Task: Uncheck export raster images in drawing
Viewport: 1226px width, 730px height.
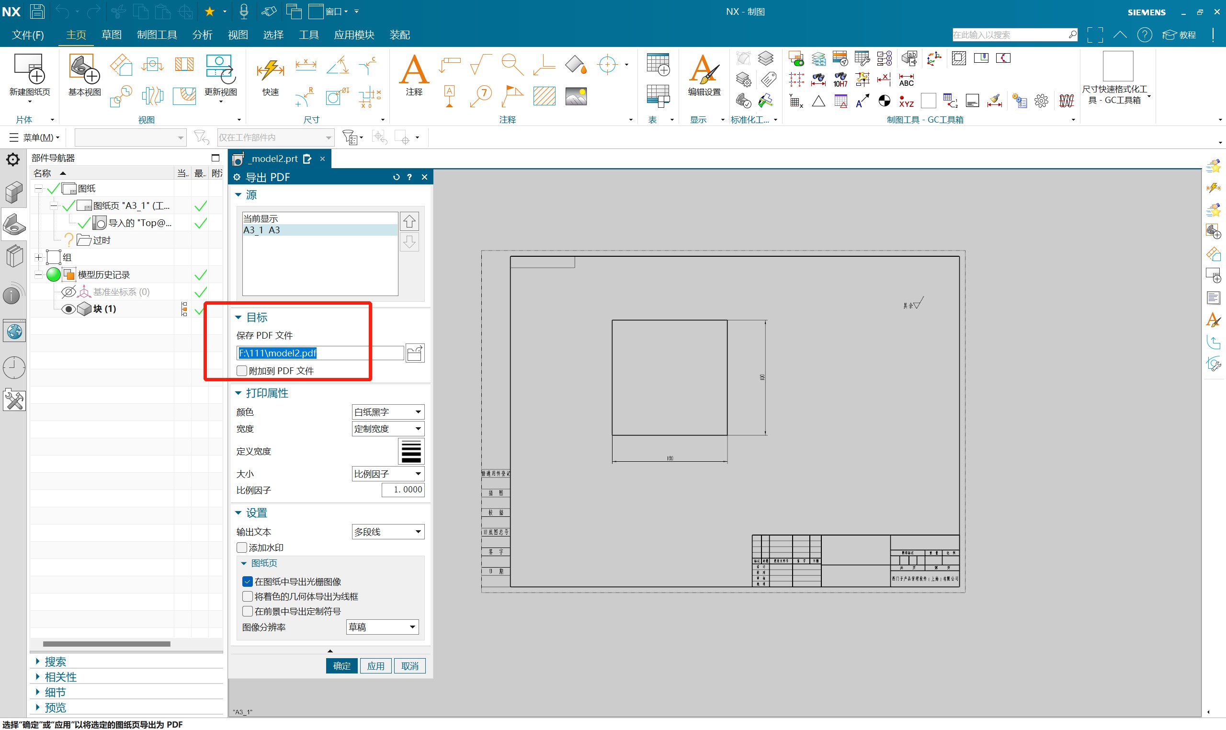Action: 248,582
